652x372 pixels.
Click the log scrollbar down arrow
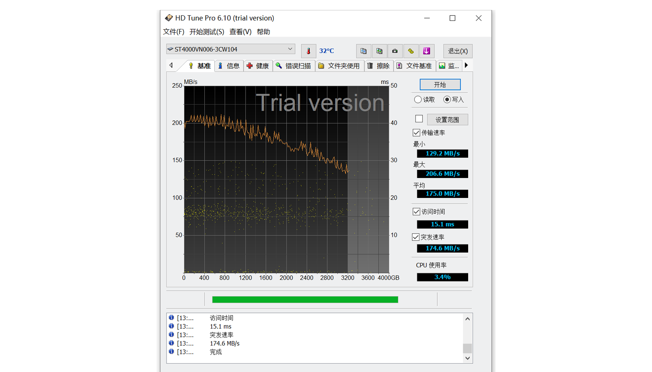pos(468,358)
